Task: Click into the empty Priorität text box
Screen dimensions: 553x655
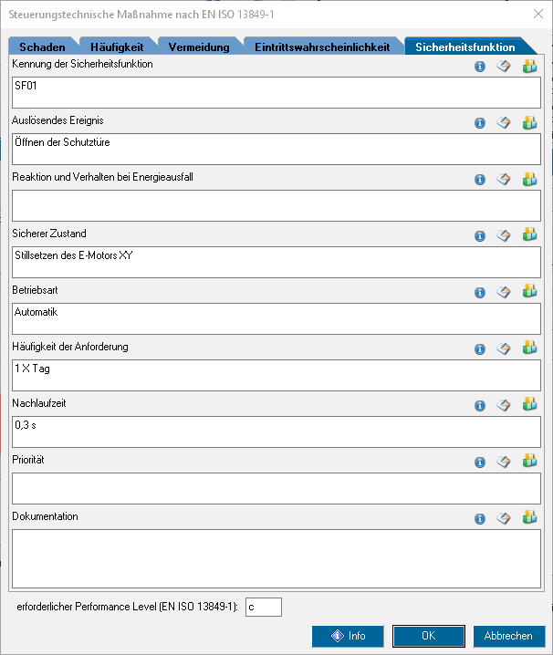Action: (x=276, y=488)
